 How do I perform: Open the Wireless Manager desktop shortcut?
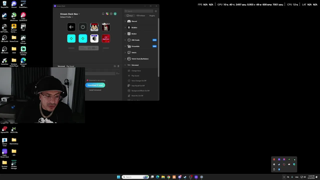(14, 165)
